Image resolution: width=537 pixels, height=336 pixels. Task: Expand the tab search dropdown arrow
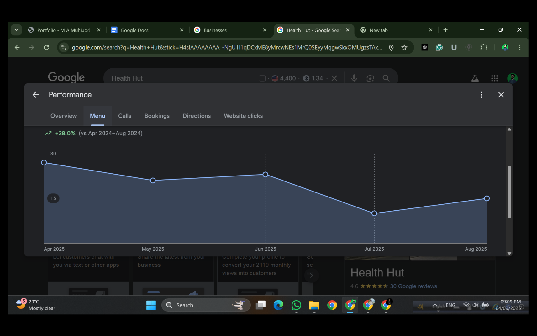click(16, 30)
